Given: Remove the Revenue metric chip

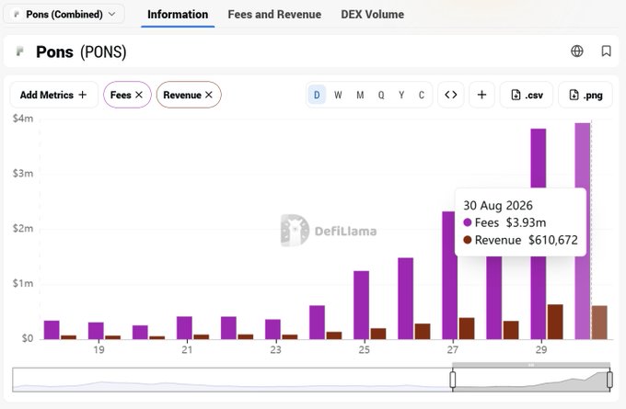Looking at the screenshot, I should (209, 95).
